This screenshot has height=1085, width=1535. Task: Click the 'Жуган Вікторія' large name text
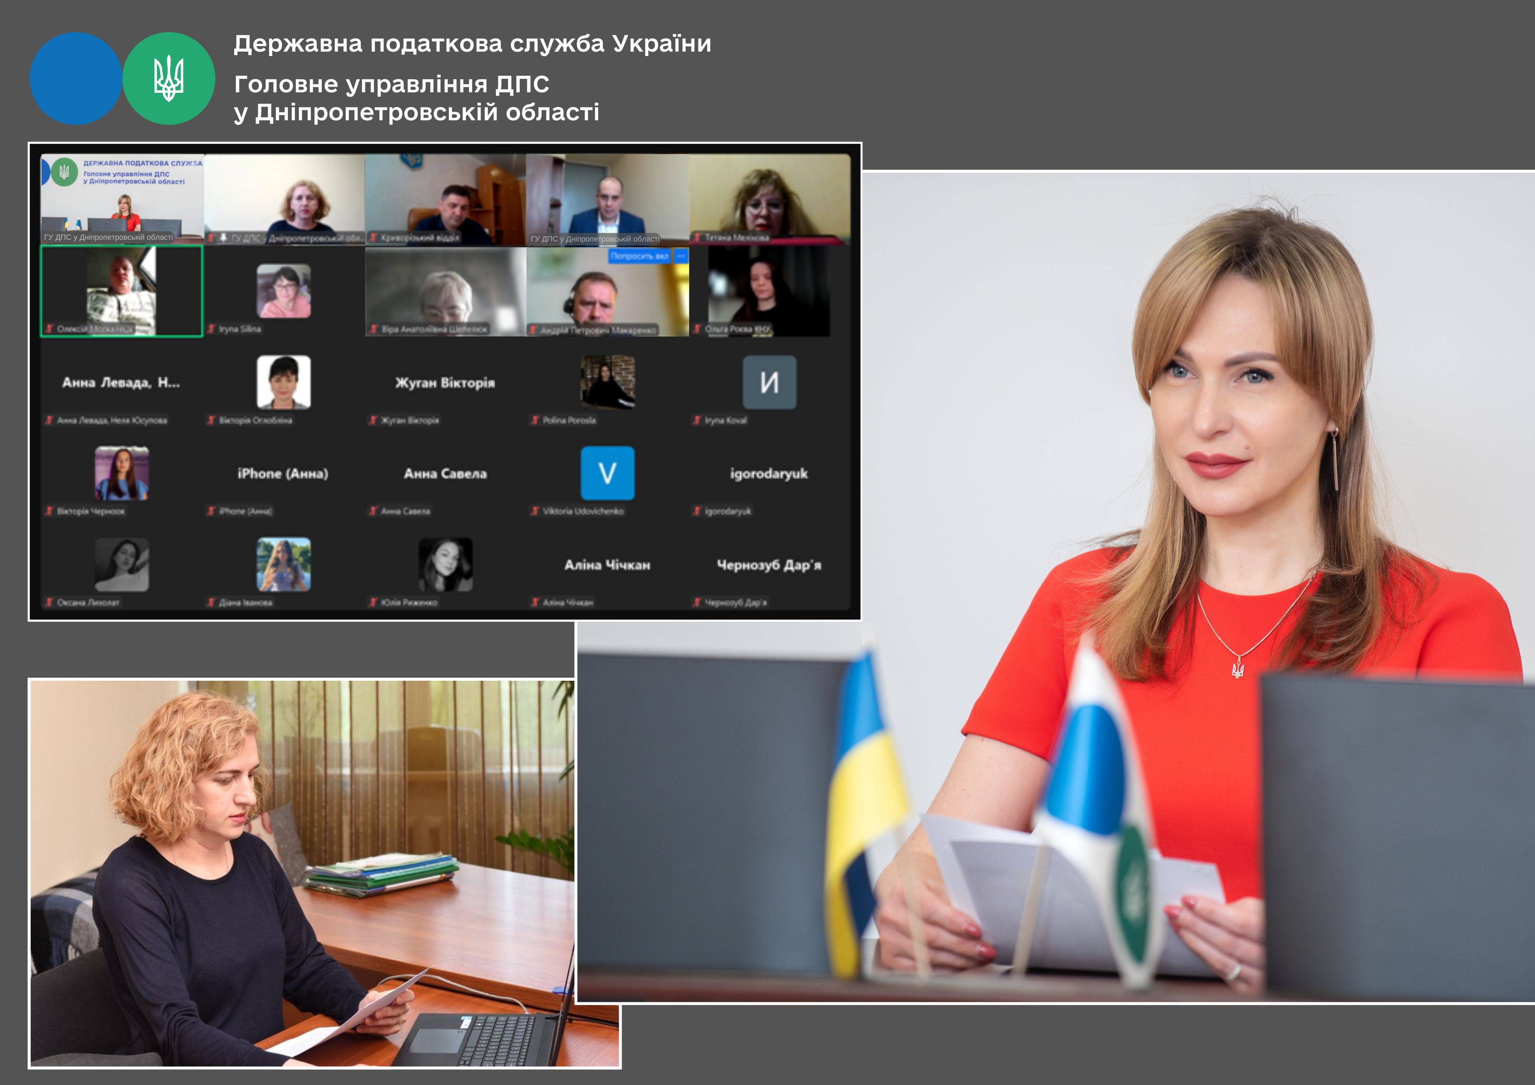(x=445, y=382)
